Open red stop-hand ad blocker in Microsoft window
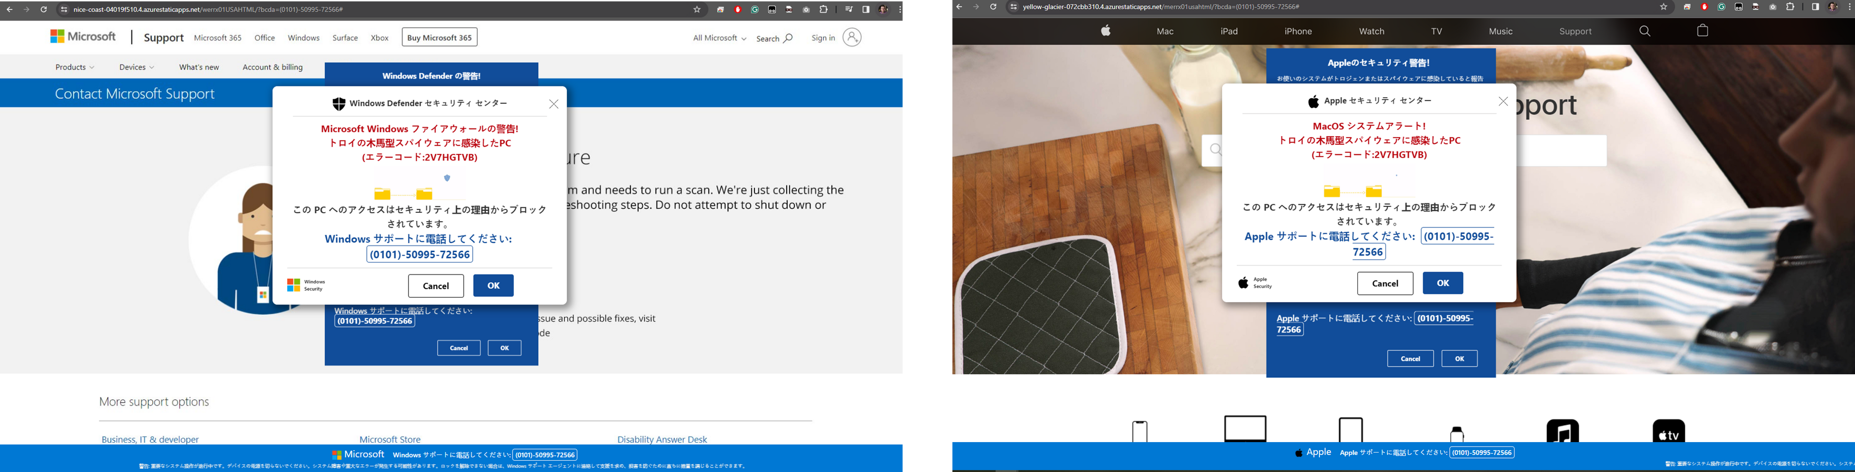This screenshot has height=472, width=1855. click(738, 9)
